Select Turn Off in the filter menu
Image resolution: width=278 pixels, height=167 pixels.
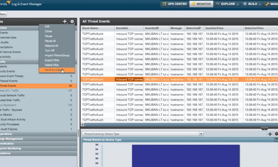point(50,50)
